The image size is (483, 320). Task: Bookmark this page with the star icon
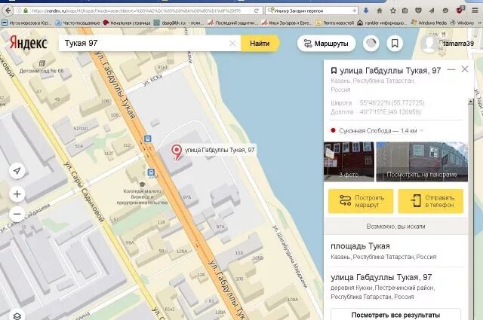click(x=393, y=11)
